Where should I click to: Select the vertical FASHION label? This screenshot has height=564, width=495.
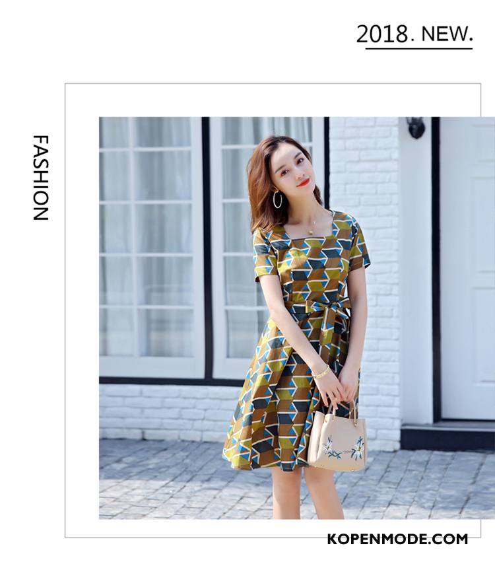click(x=41, y=178)
